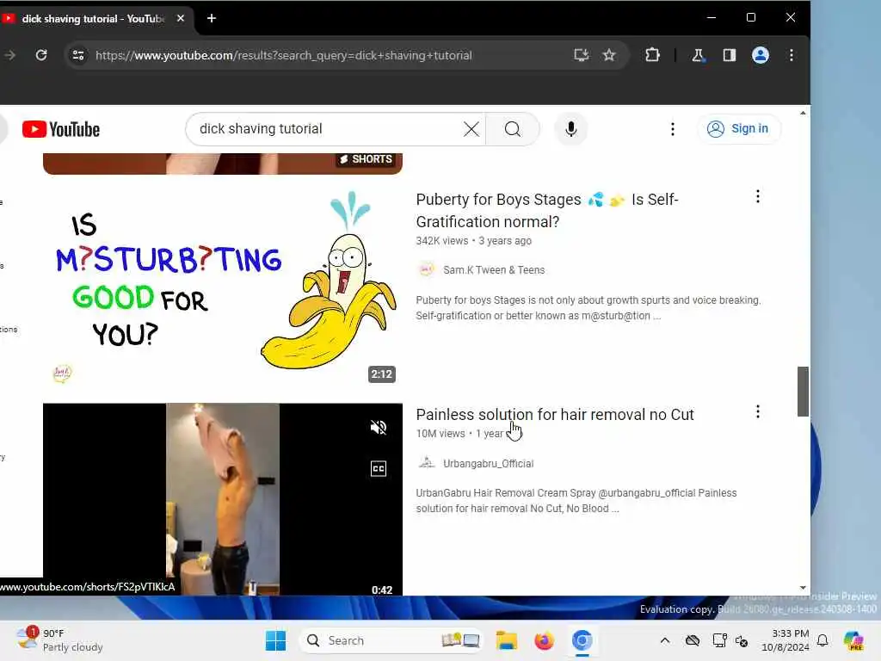
Task: Click the Puberty for boys description text
Action: point(588,308)
